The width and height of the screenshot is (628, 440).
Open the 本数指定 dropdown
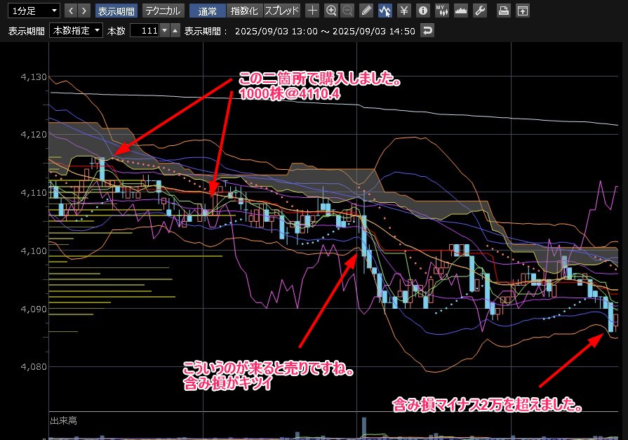click(76, 30)
